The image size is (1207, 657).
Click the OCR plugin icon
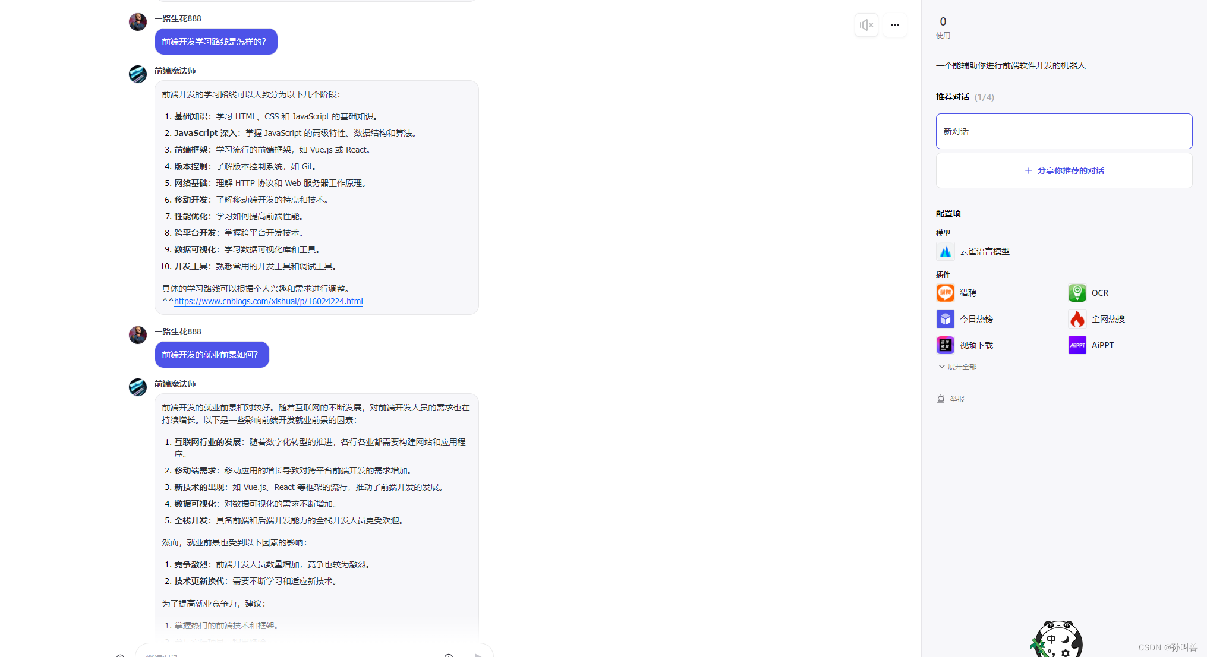1077,293
